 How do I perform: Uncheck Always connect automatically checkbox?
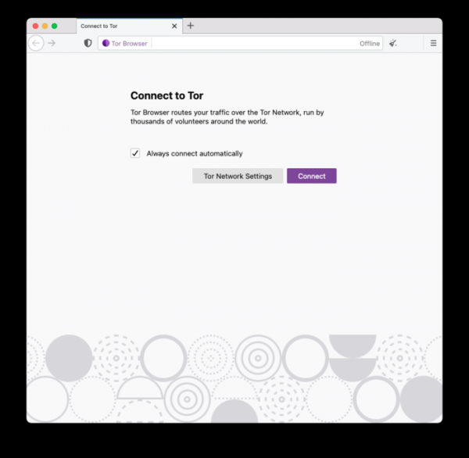point(135,153)
